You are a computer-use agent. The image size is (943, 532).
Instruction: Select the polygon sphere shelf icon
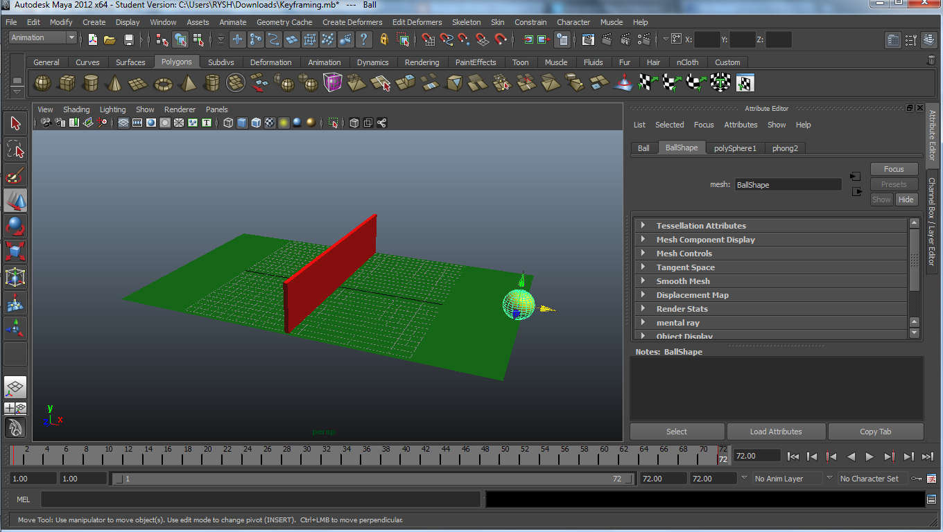point(43,84)
